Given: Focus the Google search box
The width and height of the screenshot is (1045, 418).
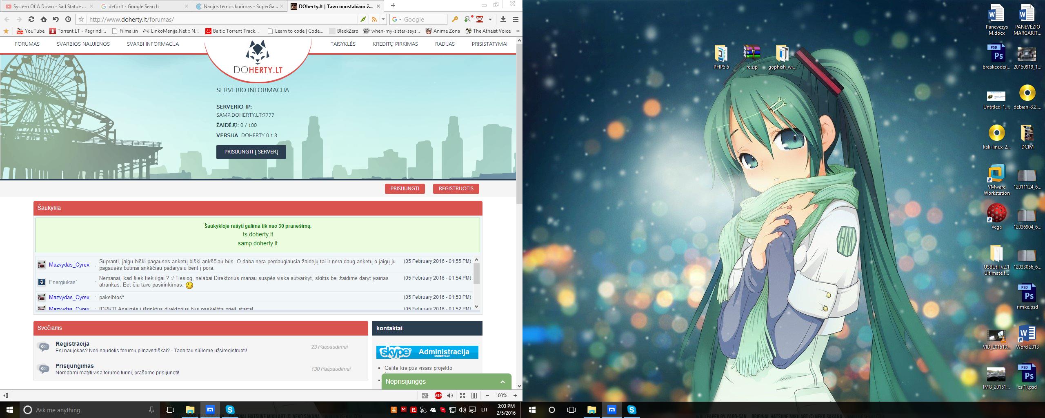Looking at the screenshot, I should click(x=425, y=19).
